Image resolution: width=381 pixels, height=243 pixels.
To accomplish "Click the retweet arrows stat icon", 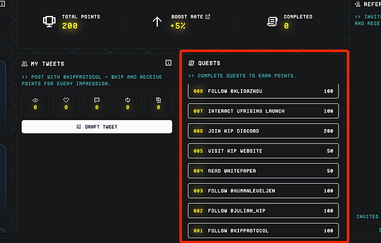I will pos(127,100).
